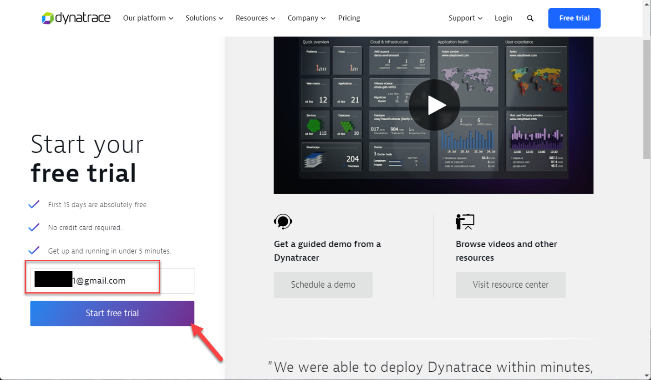Click the checkmark beside Get up and running
This screenshot has height=380, width=651.
click(34, 251)
